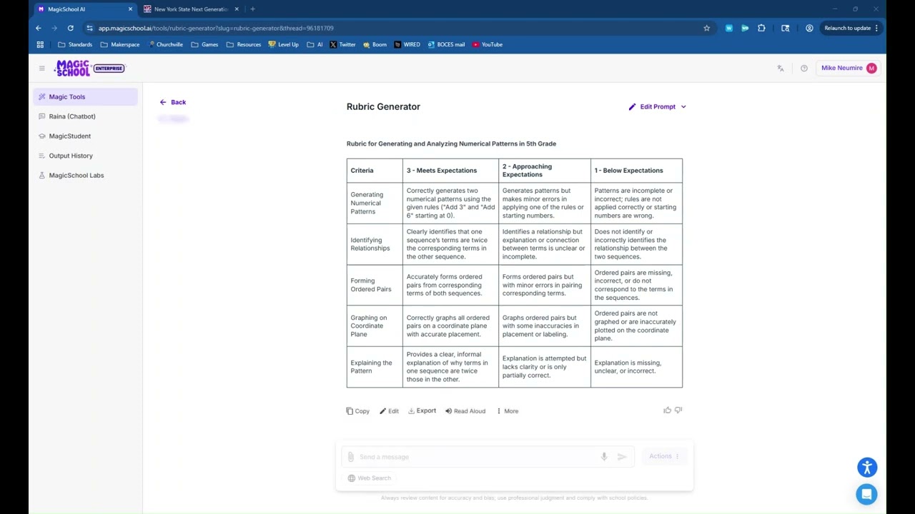Start Read Aloud for the rubric
This screenshot has height=514, width=915.
(x=465, y=411)
